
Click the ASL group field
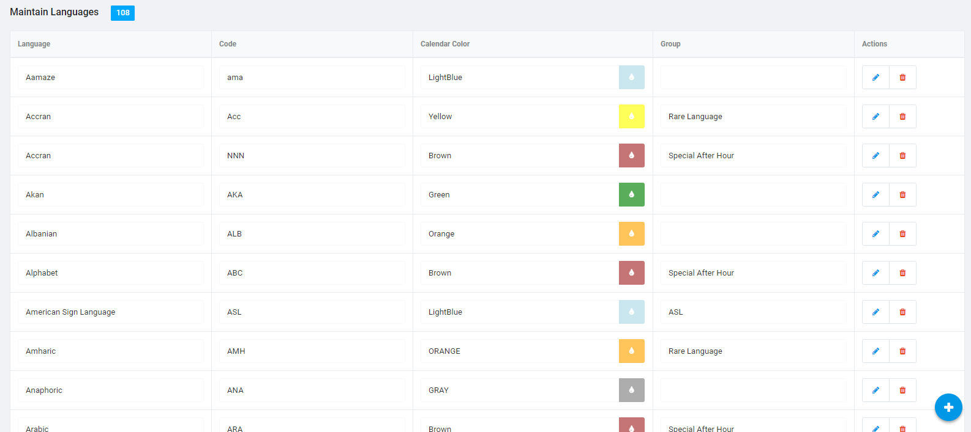pyautogui.click(x=754, y=312)
